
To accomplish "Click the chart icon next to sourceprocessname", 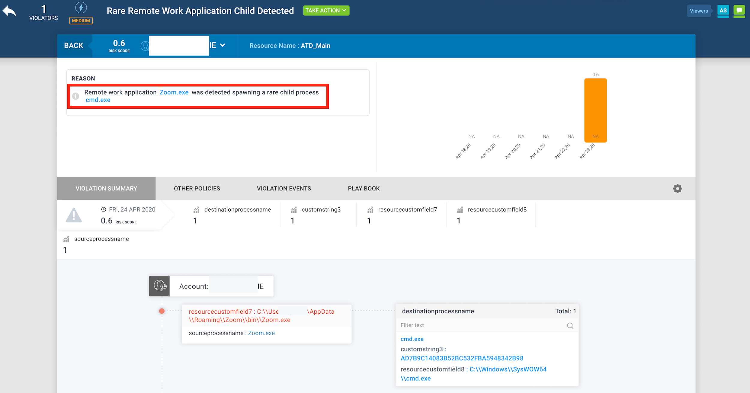I will [x=66, y=239].
